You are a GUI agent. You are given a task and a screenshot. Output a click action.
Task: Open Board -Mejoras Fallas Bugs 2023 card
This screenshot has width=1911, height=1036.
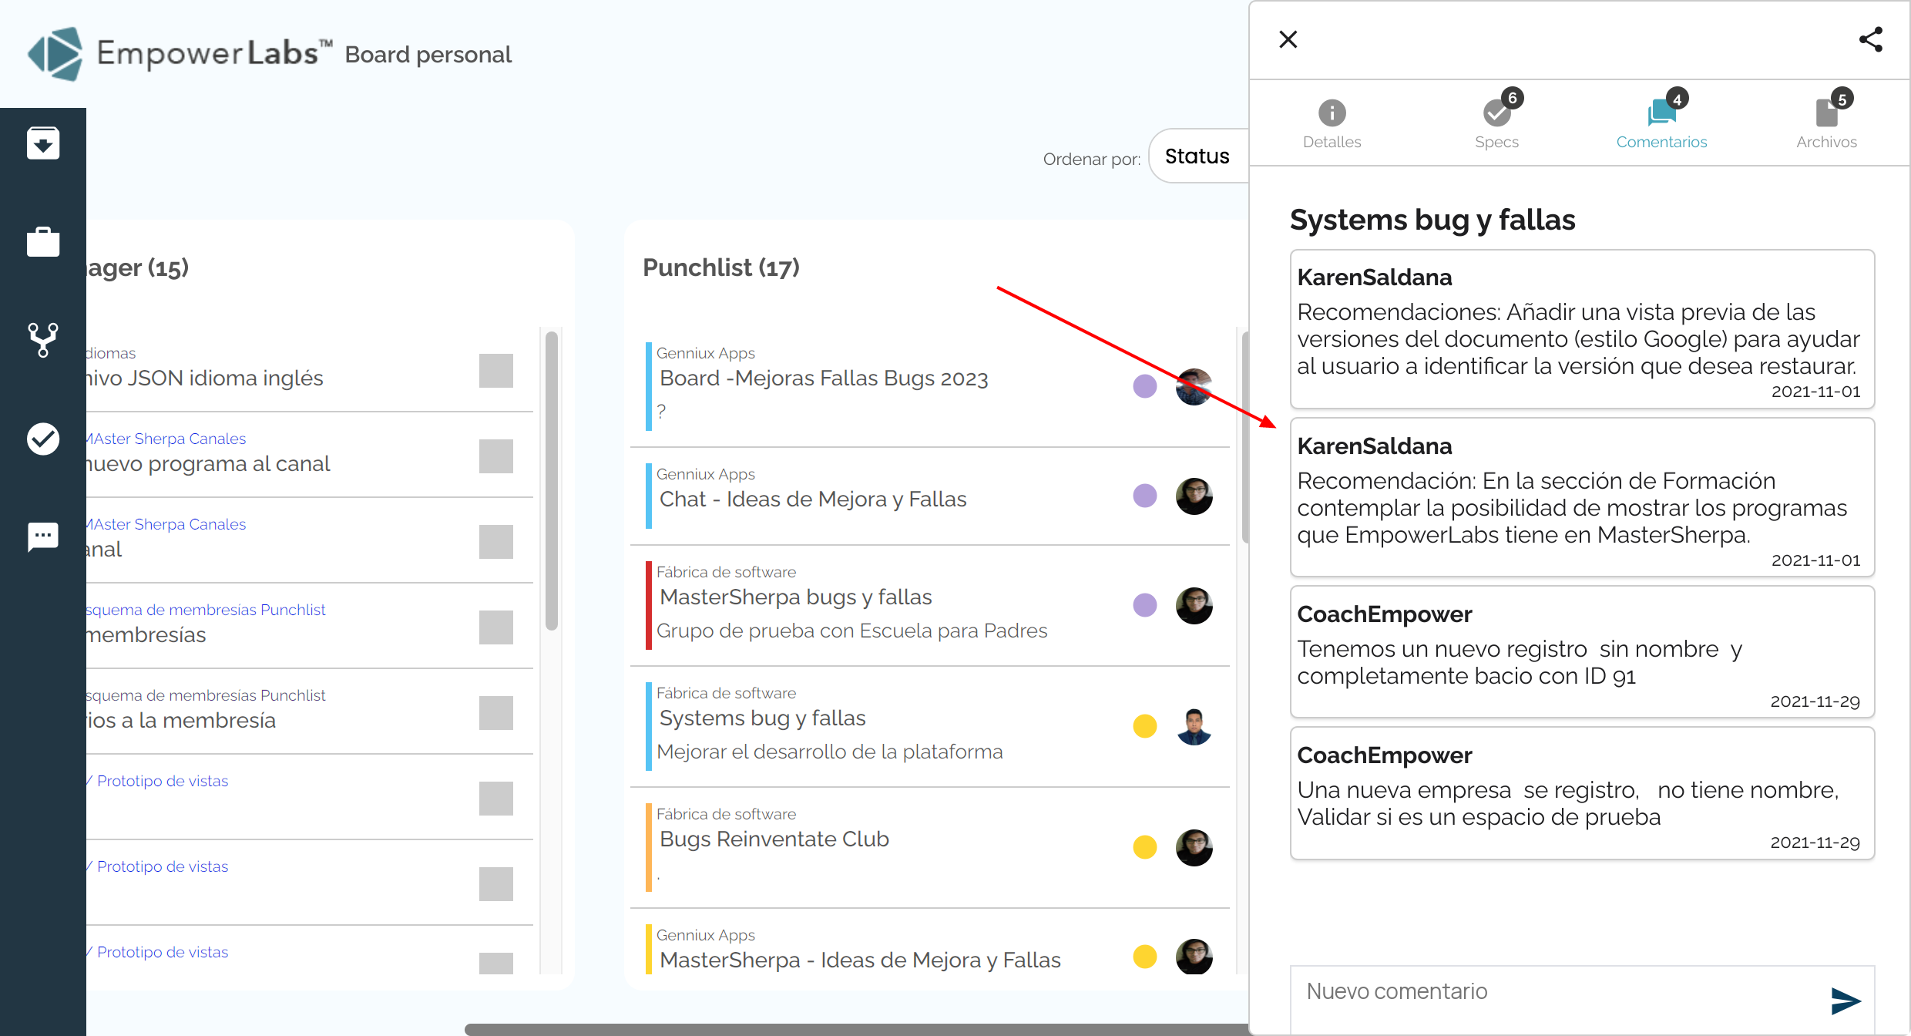930,386
